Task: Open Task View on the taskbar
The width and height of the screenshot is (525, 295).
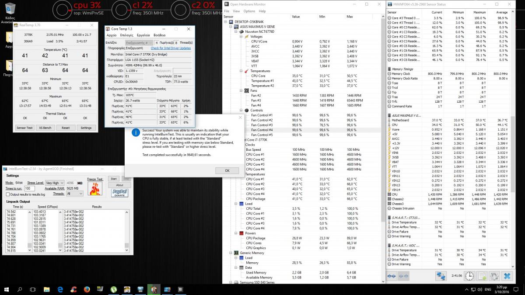Action: 33,289
